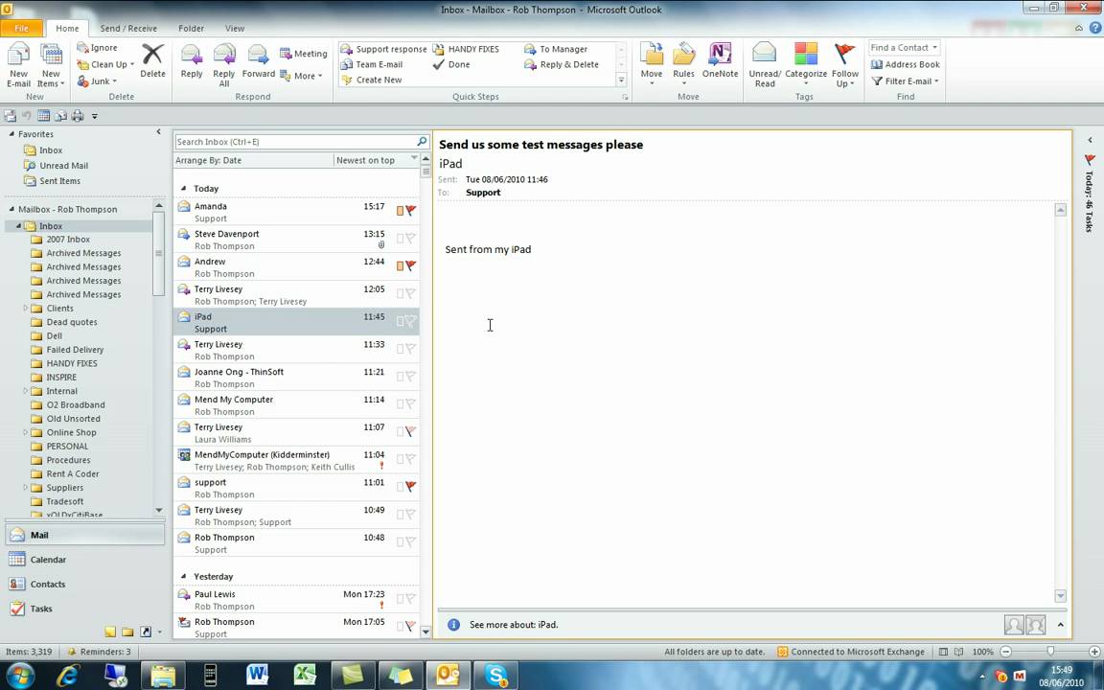Open the File tab
The width and height of the screenshot is (1104, 690).
tap(21, 28)
